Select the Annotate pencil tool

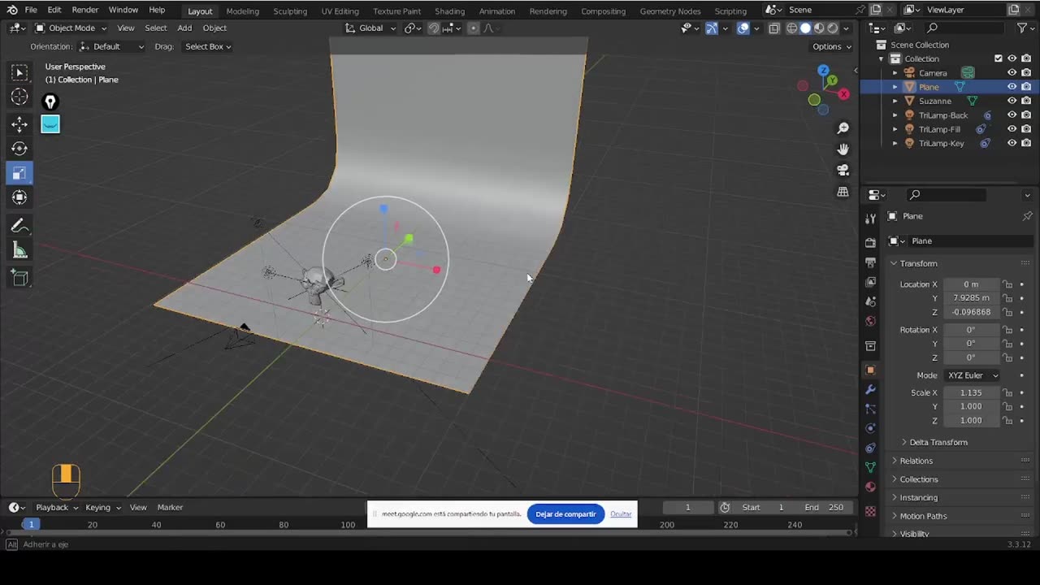(x=19, y=226)
